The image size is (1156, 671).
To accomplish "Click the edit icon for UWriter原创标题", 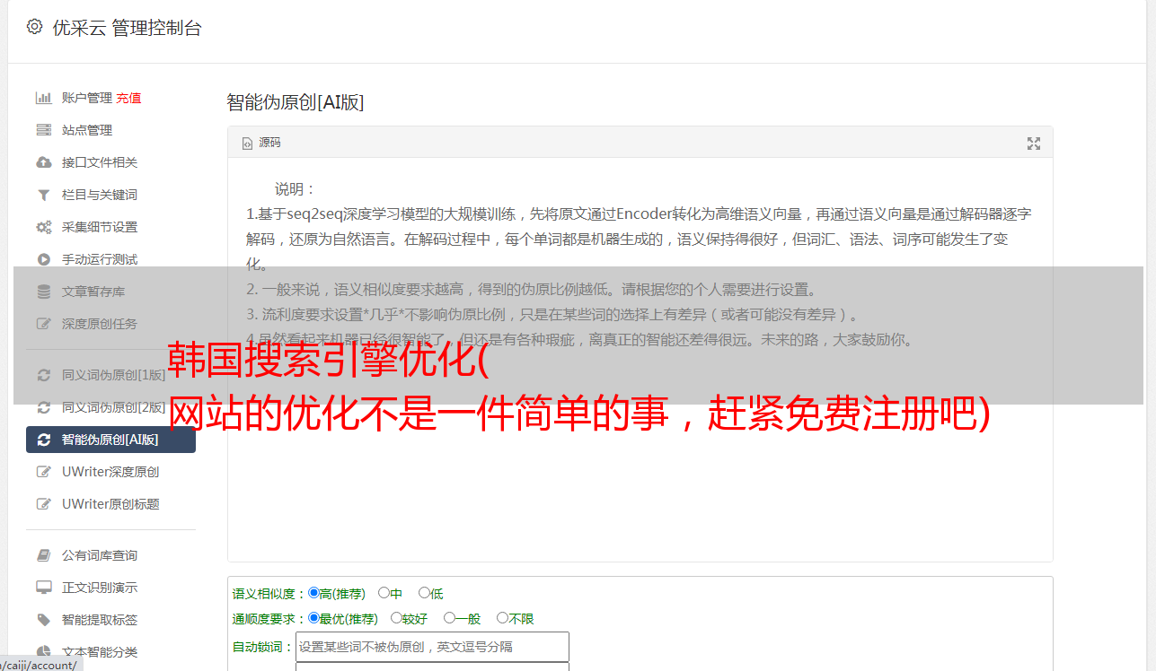I will click(x=43, y=504).
